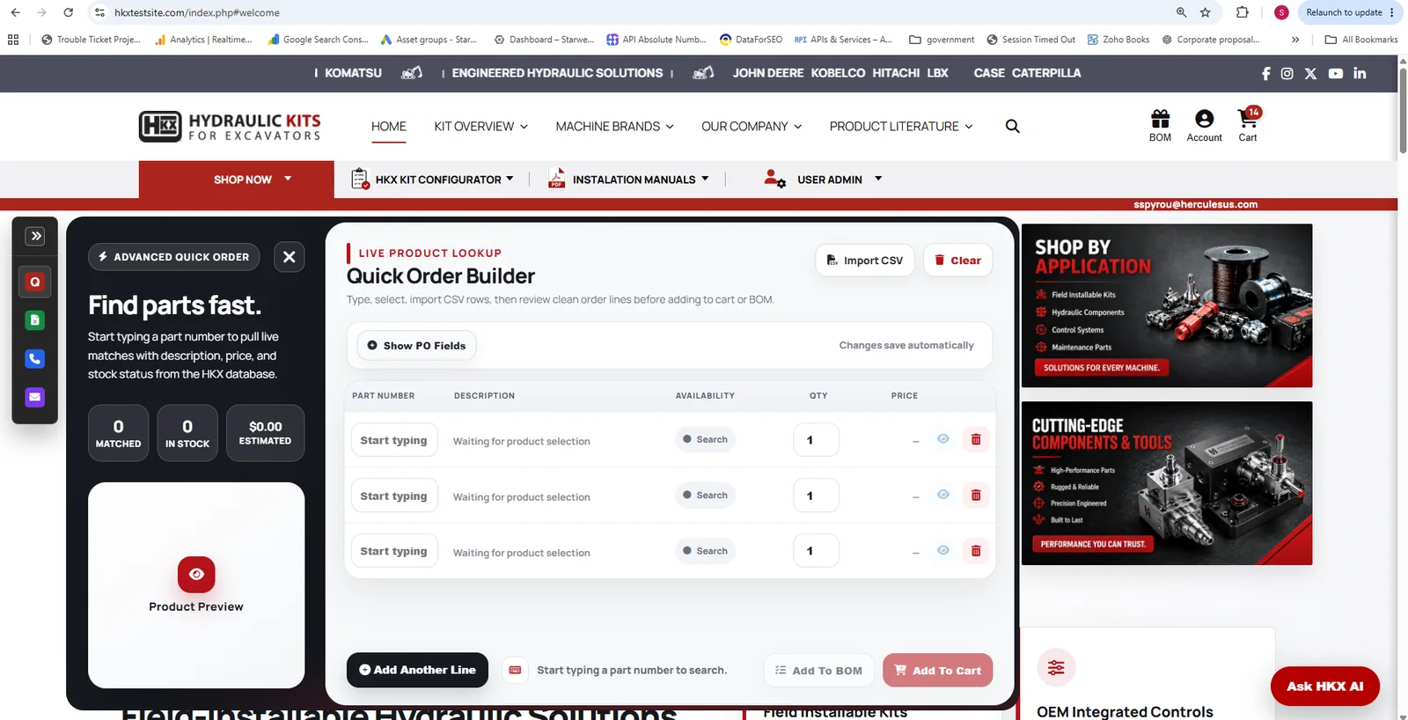Open the Cart with 14 items

(x=1248, y=125)
